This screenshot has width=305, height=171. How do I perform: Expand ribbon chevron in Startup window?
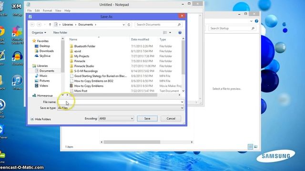click(x=251, y=21)
